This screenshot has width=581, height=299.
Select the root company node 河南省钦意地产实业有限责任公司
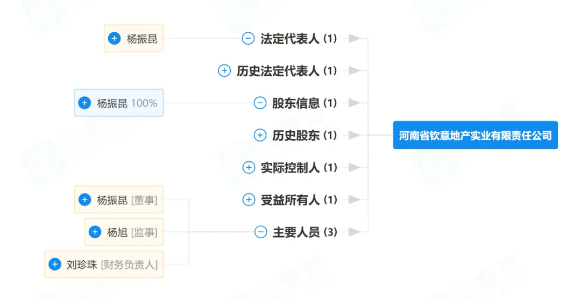[475, 135]
